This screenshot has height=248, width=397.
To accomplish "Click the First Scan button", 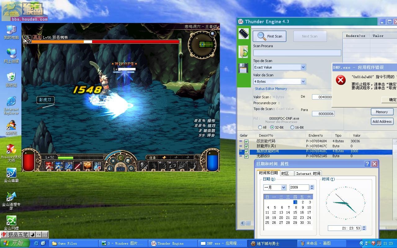I will [x=270, y=36].
